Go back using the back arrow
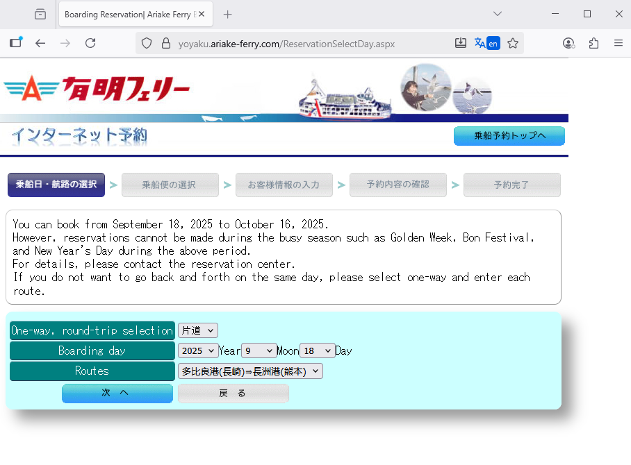631x465 pixels. [x=40, y=43]
